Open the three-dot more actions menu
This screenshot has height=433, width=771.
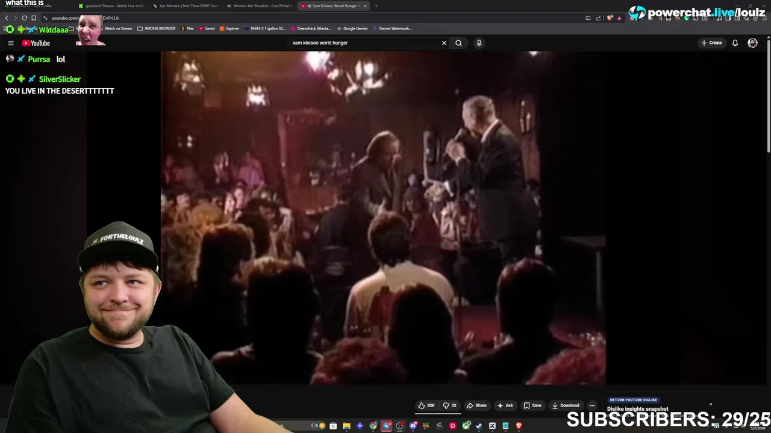coord(592,405)
